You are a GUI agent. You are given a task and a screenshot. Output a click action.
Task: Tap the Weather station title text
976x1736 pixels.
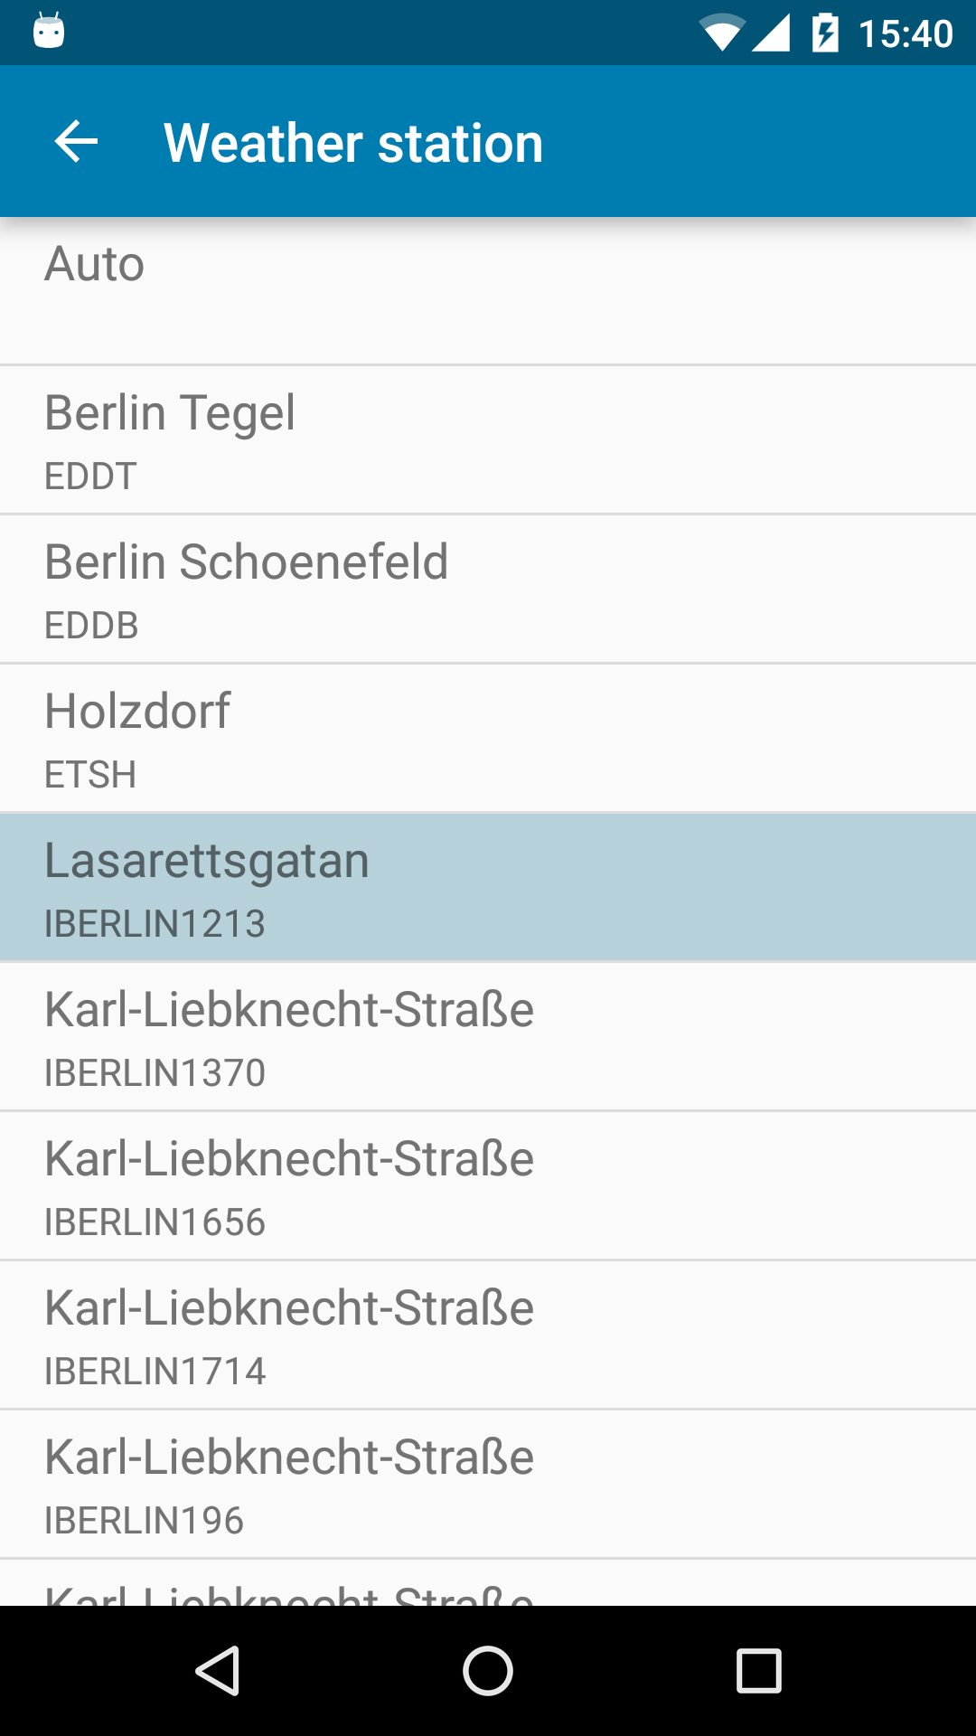[x=353, y=143]
